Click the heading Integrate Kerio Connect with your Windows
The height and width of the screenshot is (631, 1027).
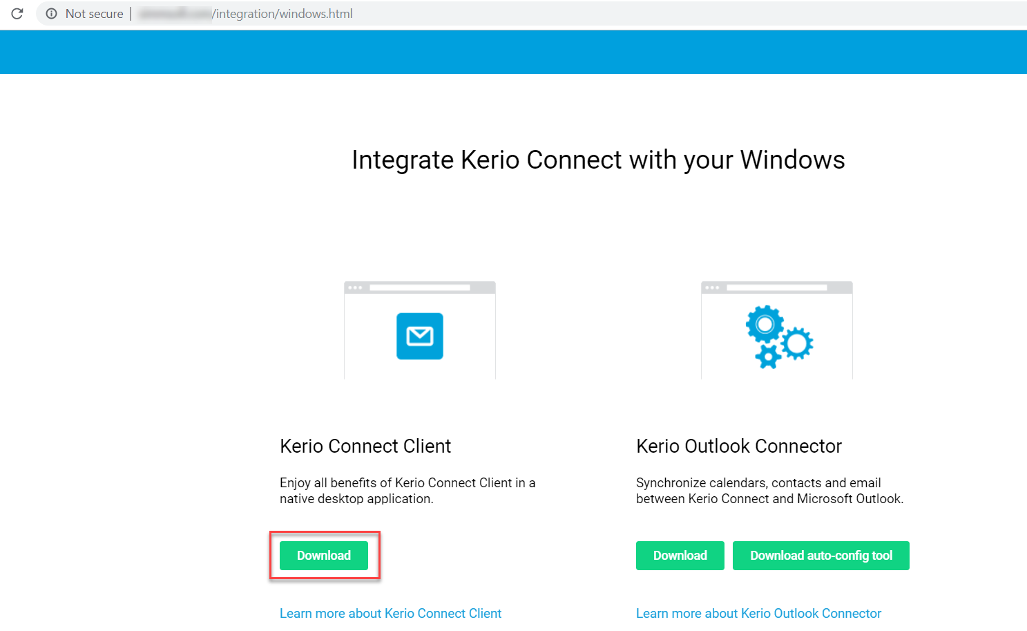click(598, 160)
